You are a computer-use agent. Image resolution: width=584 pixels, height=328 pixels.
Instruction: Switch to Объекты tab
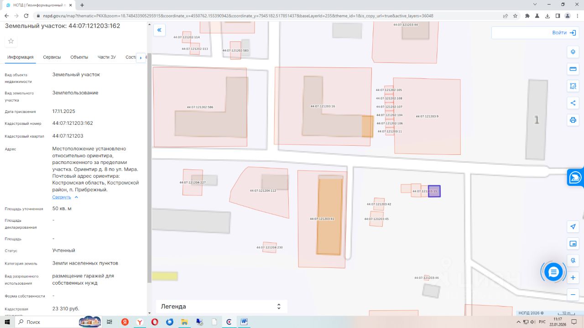coord(79,57)
